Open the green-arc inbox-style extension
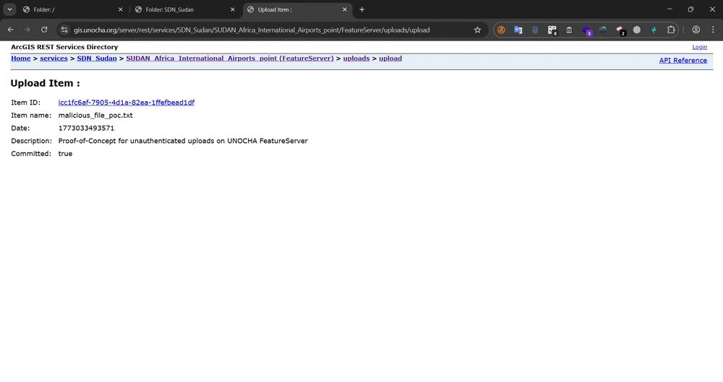The image size is (723, 382). [x=603, y=30]
